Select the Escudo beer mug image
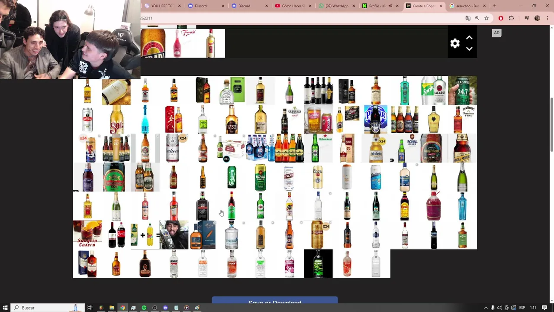 click(318, 119)
